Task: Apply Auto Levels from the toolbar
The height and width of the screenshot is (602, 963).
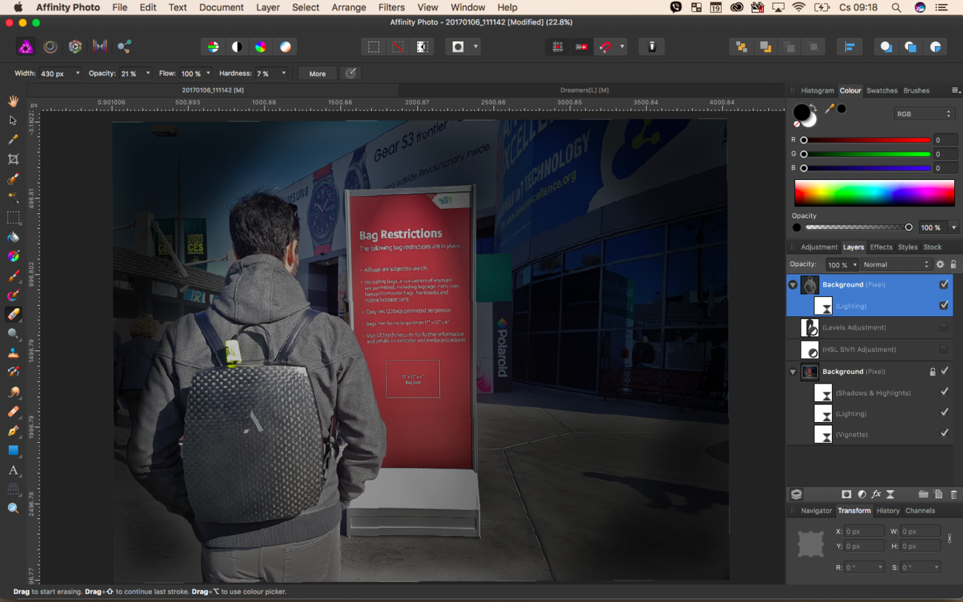Action: pos(213,47)
